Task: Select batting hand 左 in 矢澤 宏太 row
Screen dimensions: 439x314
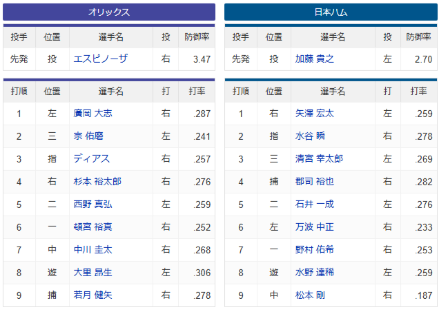Action: tap(387, 113)
